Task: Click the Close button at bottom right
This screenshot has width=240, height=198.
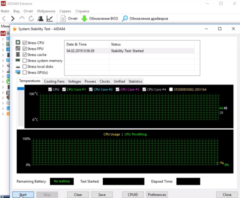Action: 227,195
